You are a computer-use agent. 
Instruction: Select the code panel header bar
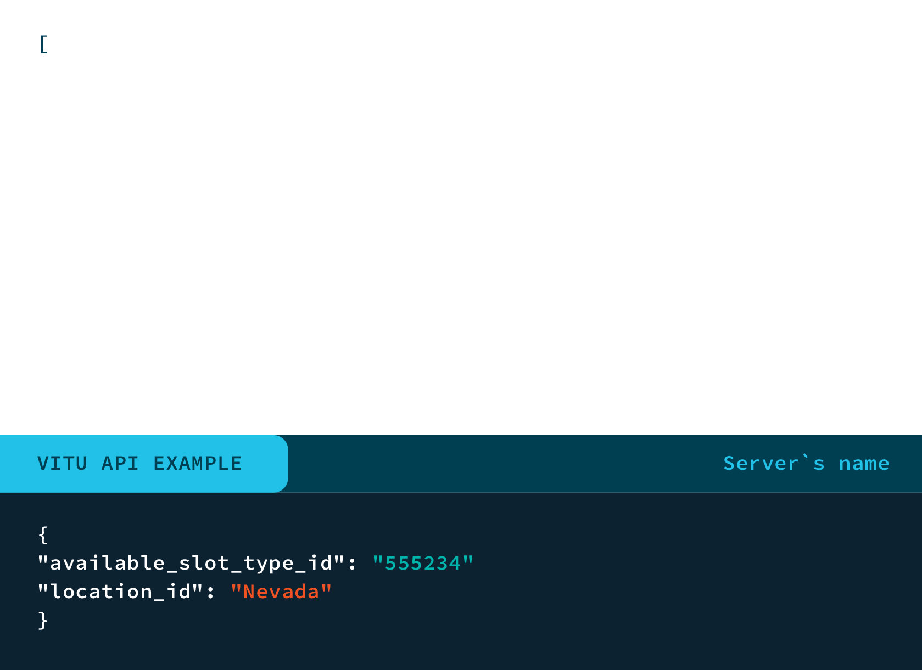point(549,463)
